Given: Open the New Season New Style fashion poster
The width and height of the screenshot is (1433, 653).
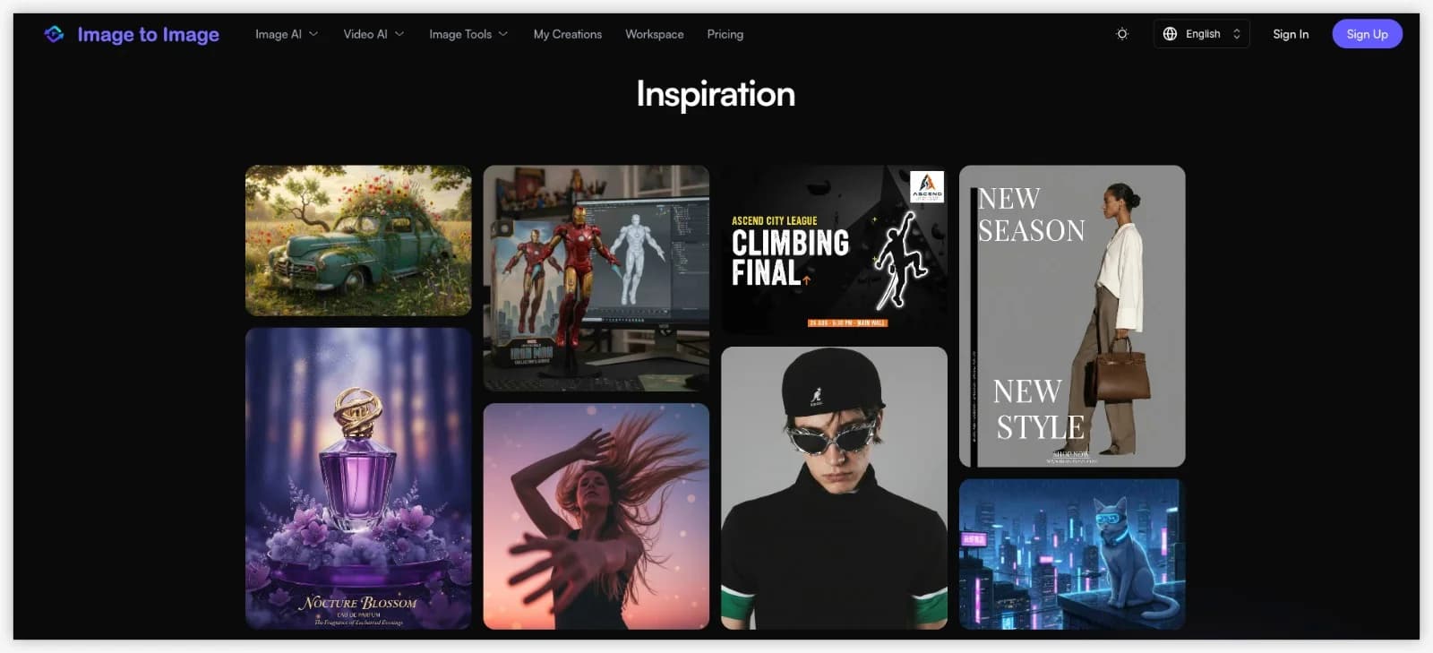Looking at the screenshot, I should click(1072, 316).
